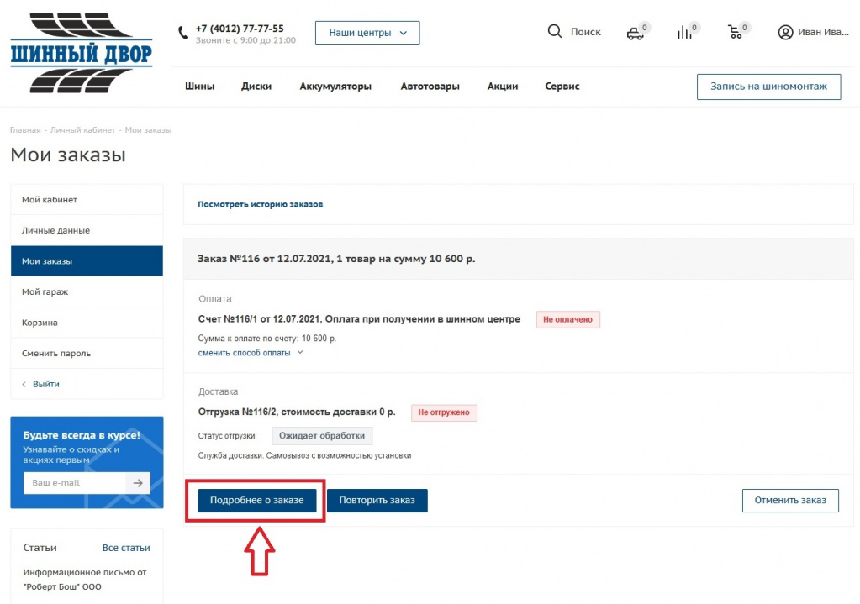Select Мой гараж in the sidebar
The height and width of the screenshot is (604, 860).
45,291
